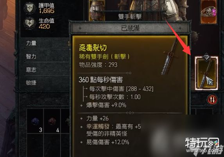This screenshot has height=157, width=224.
Task: Click the armor shield icon
Action: point(29,8)
